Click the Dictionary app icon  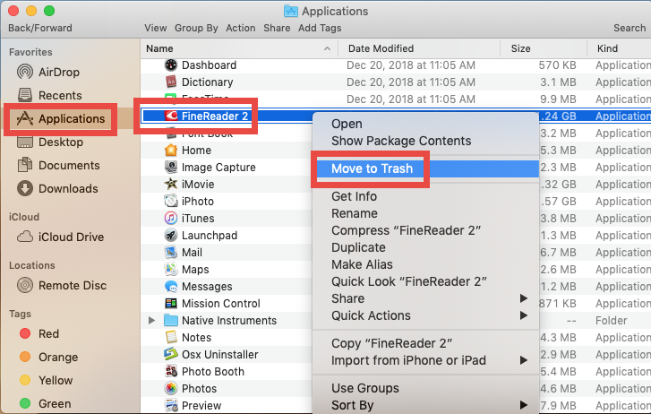[x=171, y=82]
